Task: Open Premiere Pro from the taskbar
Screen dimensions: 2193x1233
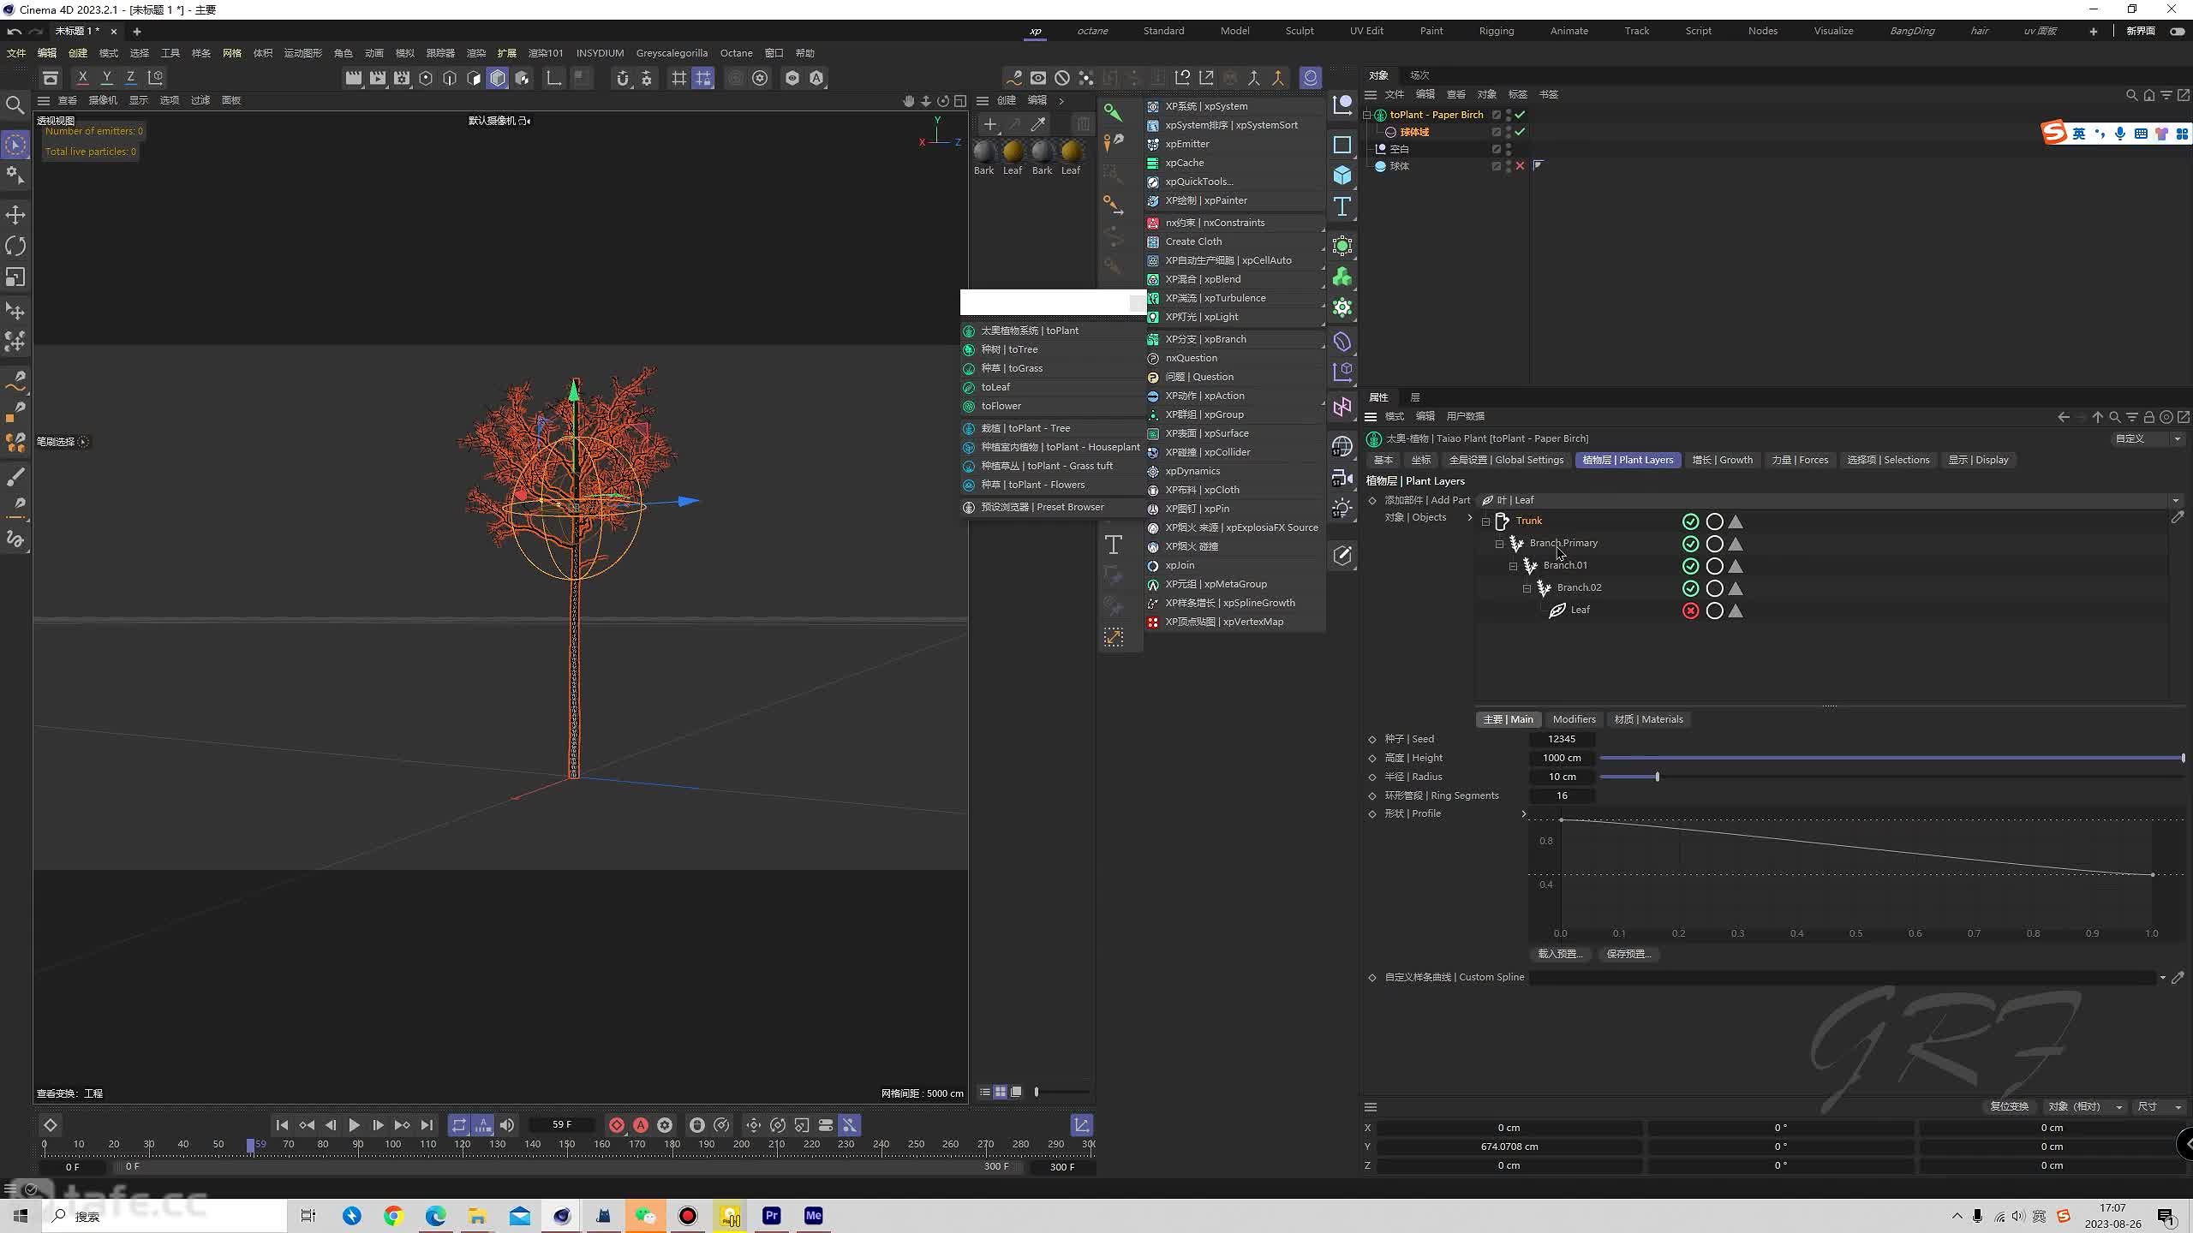Action: (x=771, y=1216)
